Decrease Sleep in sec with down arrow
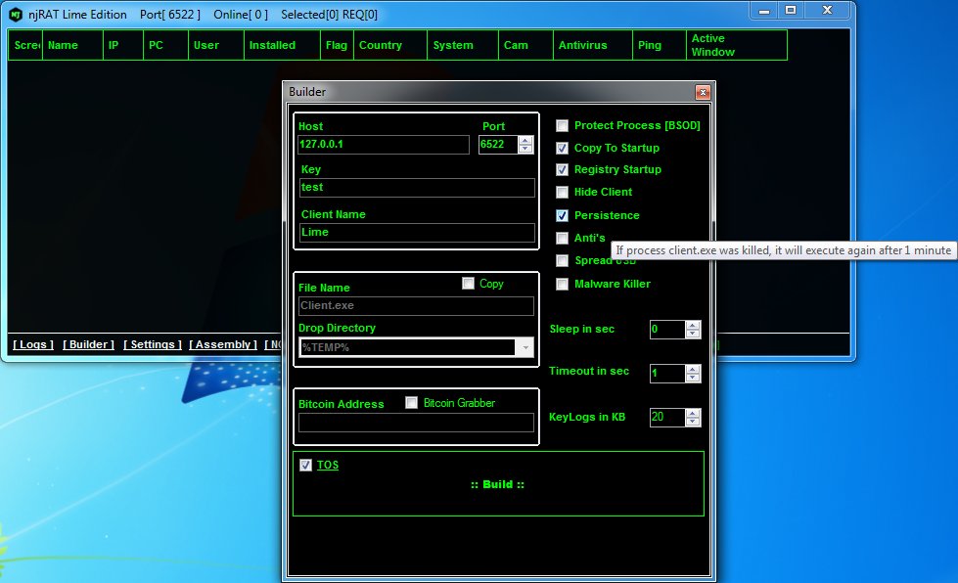 point(692,334)
